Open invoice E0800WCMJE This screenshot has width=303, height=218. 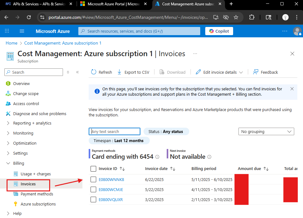point(111,189)
